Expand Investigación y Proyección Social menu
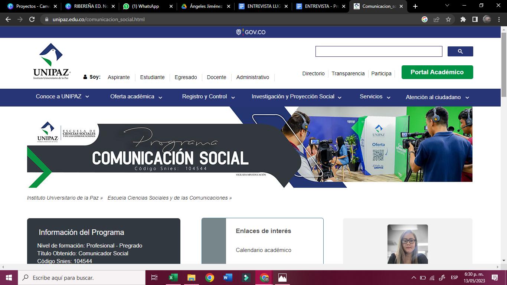507x285 pixels. point(297,96)
